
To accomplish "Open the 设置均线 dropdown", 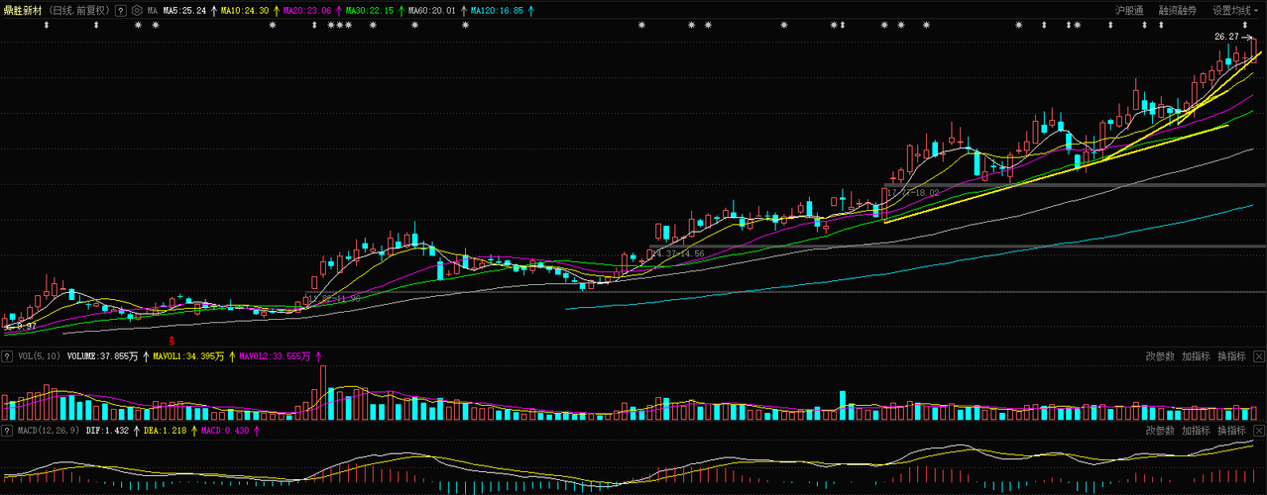I will tap(1236, 10).
